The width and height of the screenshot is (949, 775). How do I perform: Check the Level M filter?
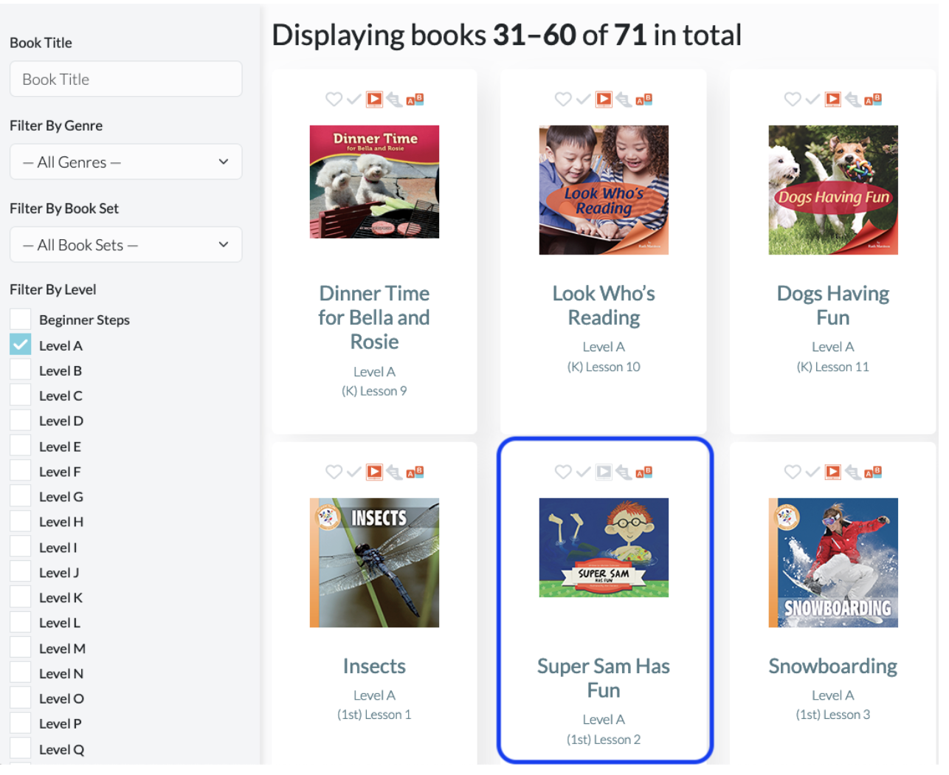click(21, 648)
